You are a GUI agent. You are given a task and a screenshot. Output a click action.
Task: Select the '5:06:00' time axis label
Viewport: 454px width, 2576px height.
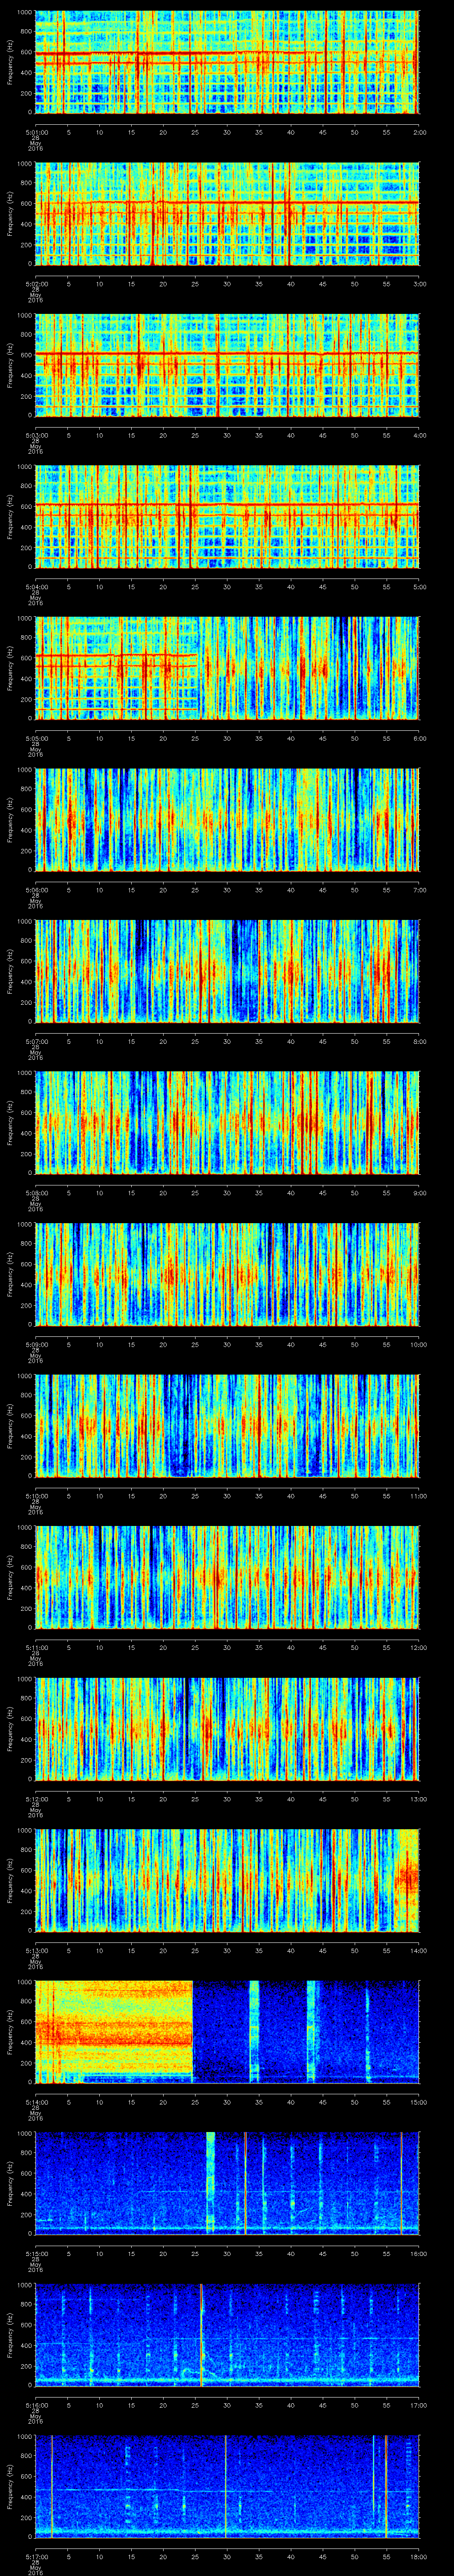[x=36, y=890]
